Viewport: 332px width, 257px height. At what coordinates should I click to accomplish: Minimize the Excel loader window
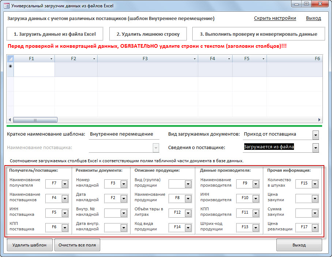click(x=297, y=4)
